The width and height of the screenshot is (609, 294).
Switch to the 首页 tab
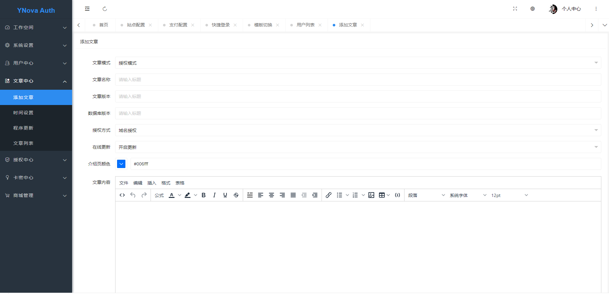coord(104,25)
